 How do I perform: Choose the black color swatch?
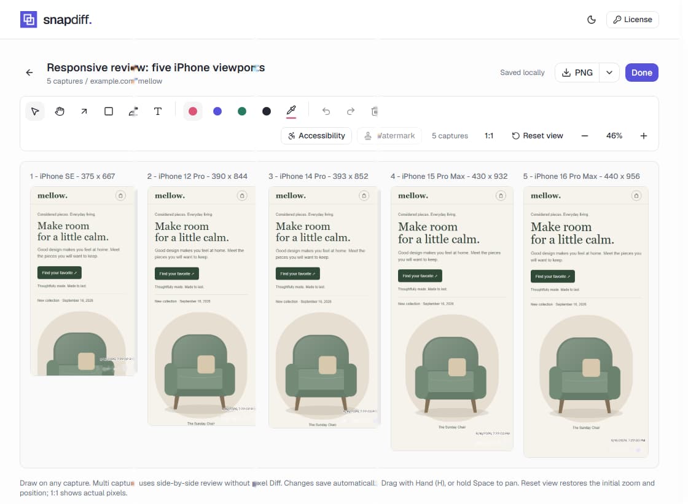[267, 111]
